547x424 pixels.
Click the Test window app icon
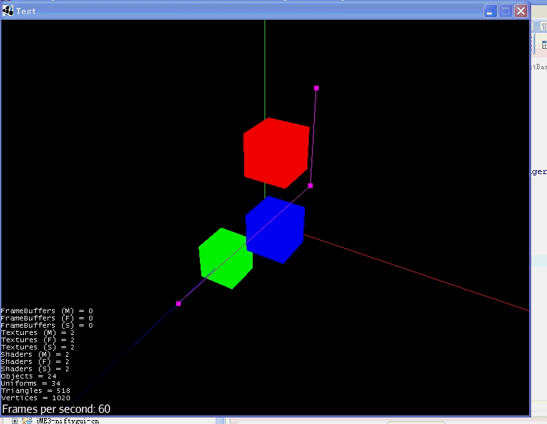coord(8,11)
